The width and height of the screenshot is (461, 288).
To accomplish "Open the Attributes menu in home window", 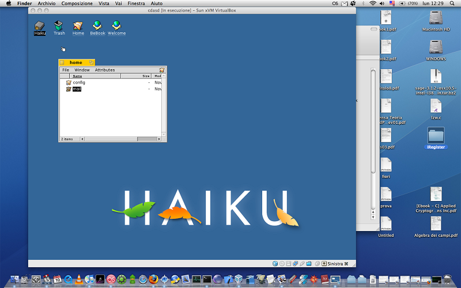I will pos(105,70).
